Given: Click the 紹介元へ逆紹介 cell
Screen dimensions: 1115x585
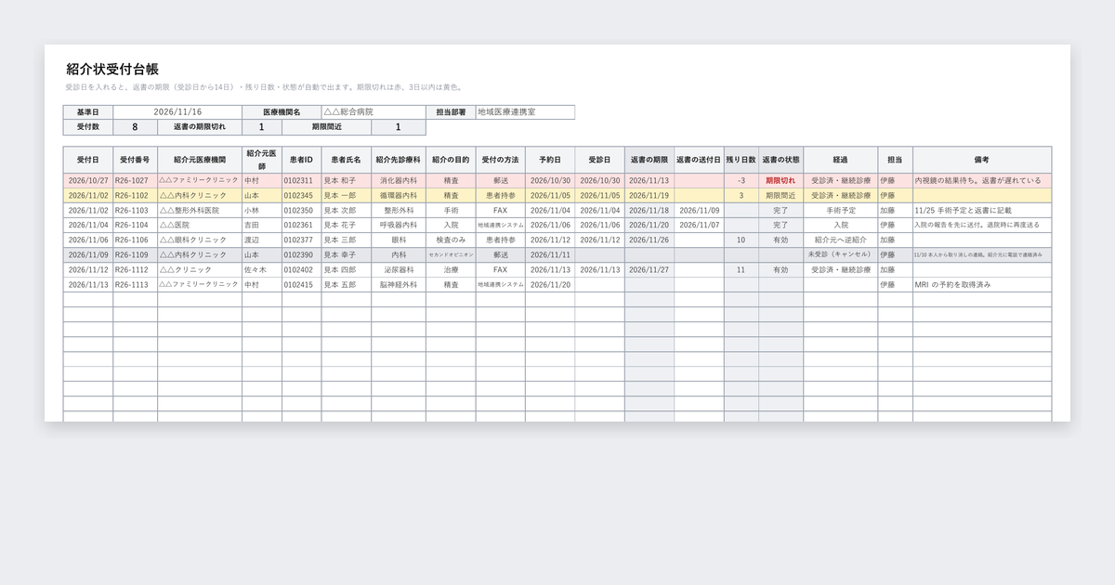Looking at the screenshot, I should [x=840, y=240].
